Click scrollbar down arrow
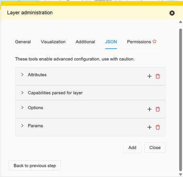Image resolution: width=183 pixels, height=177 pixels. click(181, 174)
